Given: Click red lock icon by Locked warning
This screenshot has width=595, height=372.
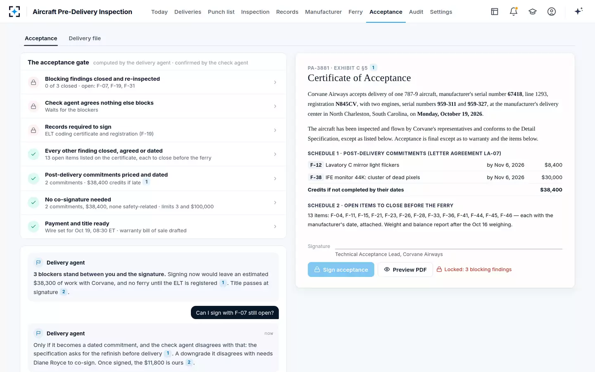Looking at the screenshot, I should coord(439,269).
